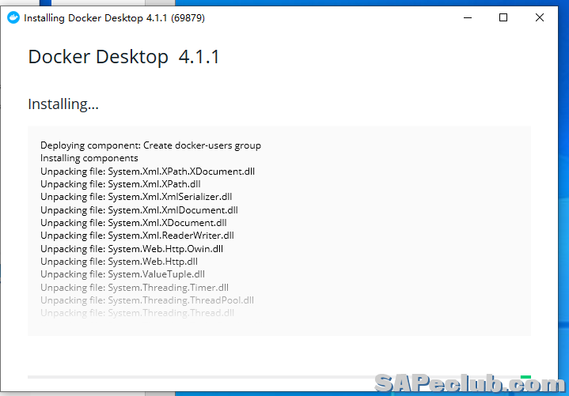This screenshot has width=569, height=396.
Task: Select the 'Installing components' log line
Action: (x=89, y=158)
